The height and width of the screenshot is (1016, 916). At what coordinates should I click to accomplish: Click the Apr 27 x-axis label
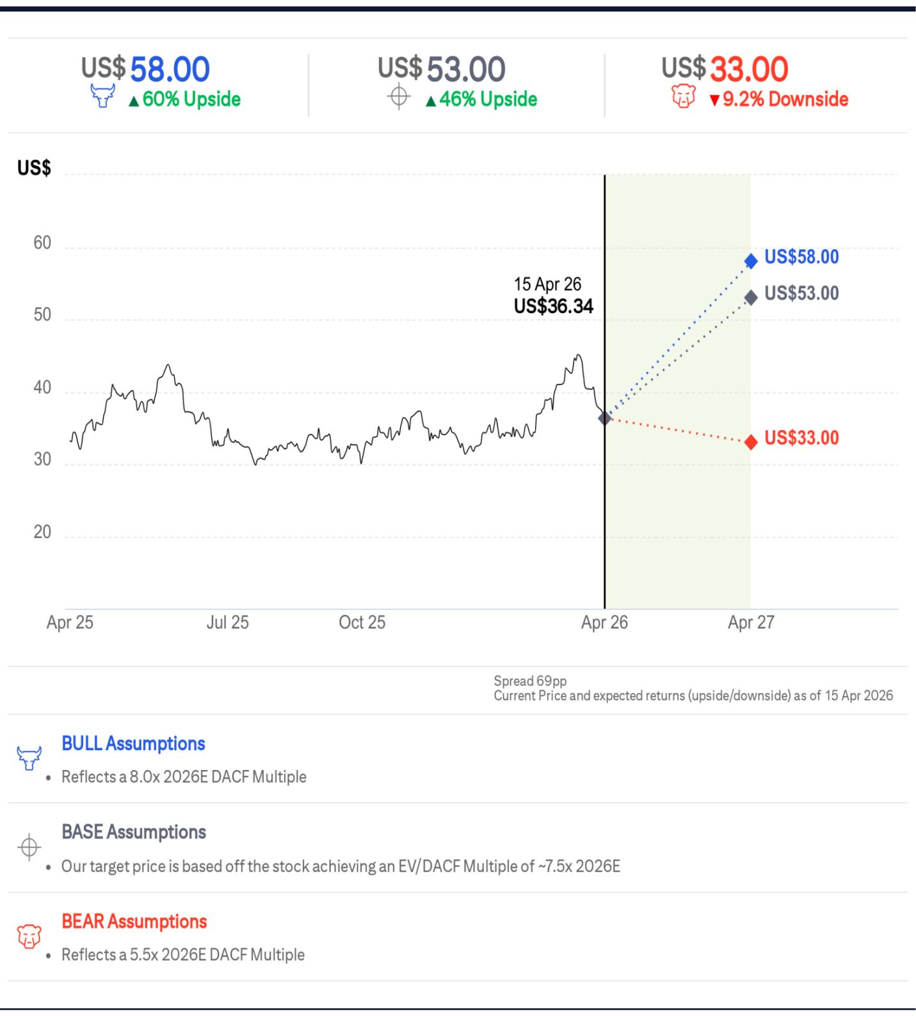[751, 622]
